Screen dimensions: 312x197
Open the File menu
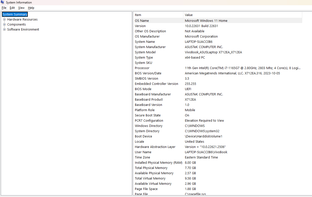[4, 8]
